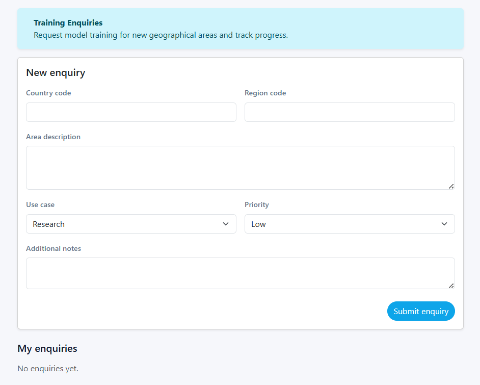Screen dimensions: 480x385
Task: Click the Submit enquiry button
Action: pyautogui.click(x=421, y=311)
